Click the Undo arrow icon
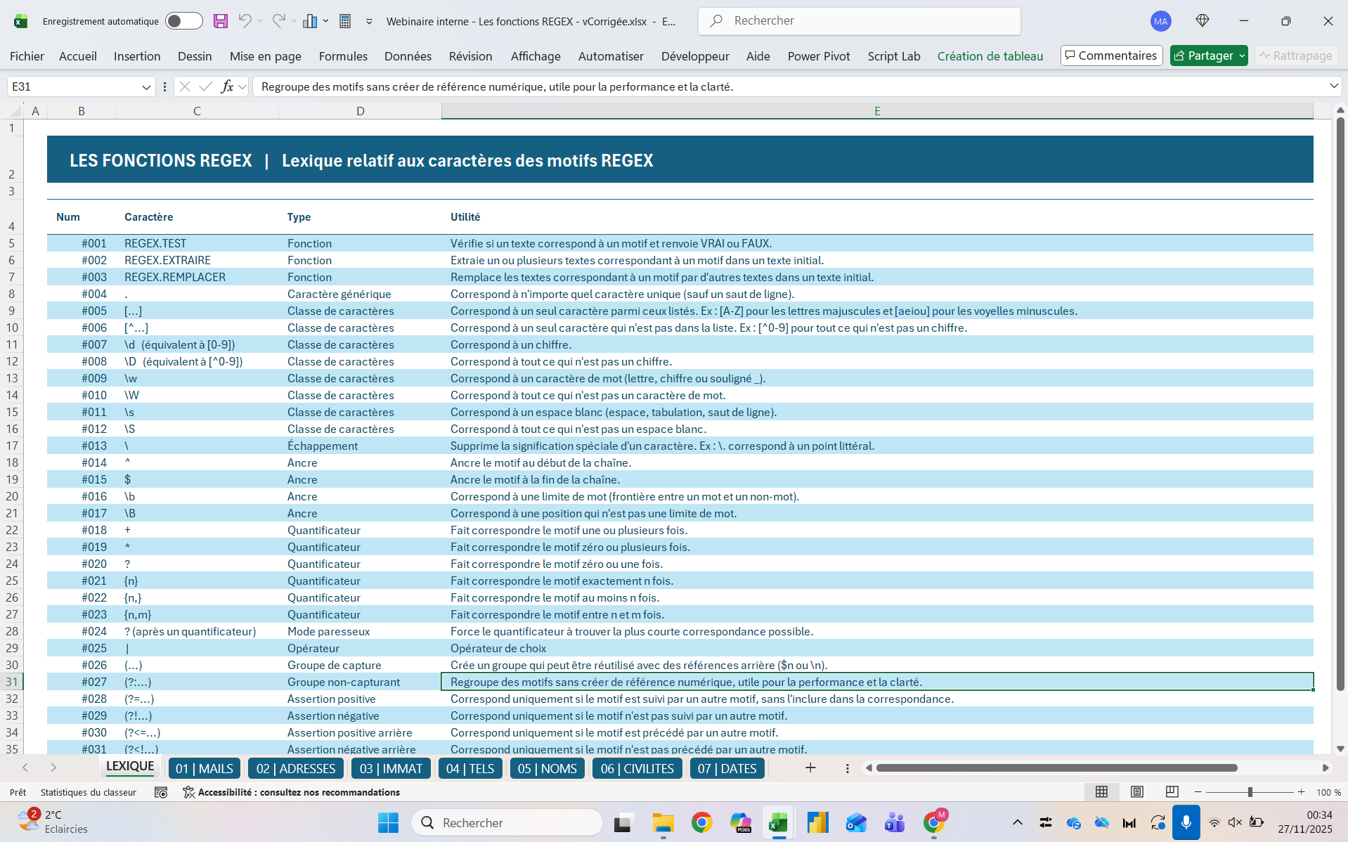This screenshot has height=842, width=1348. [x=244, y=21]
